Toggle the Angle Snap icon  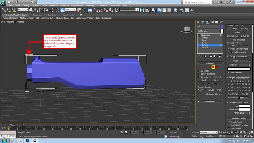tap(101, 10)
